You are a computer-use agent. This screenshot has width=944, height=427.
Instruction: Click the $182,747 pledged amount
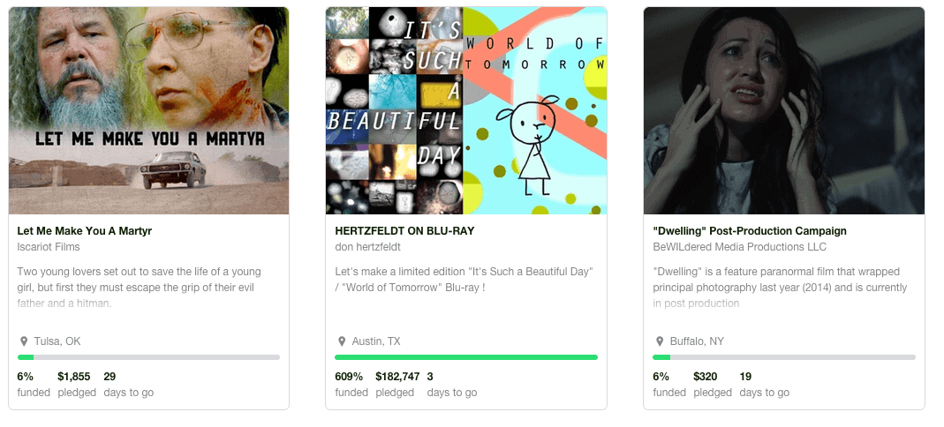point(397,377)
